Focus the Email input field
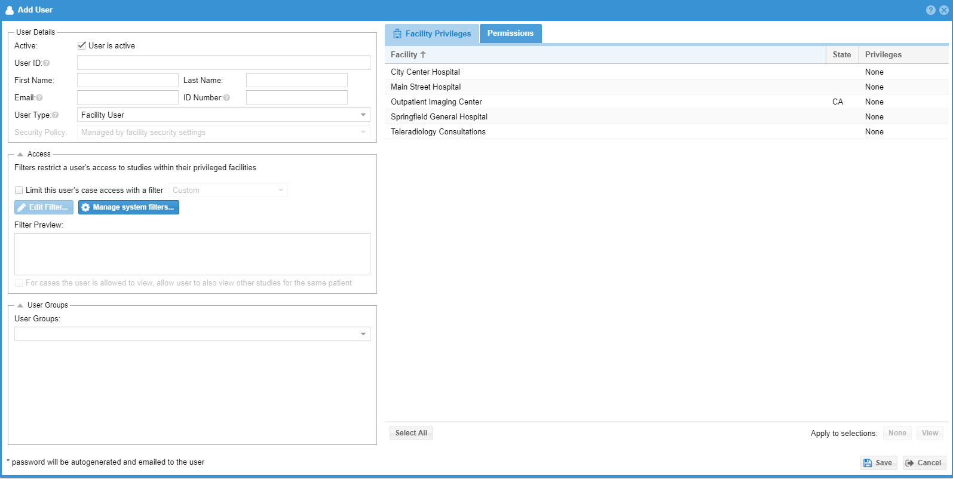 pyautogui.click(x=128, y=97)
